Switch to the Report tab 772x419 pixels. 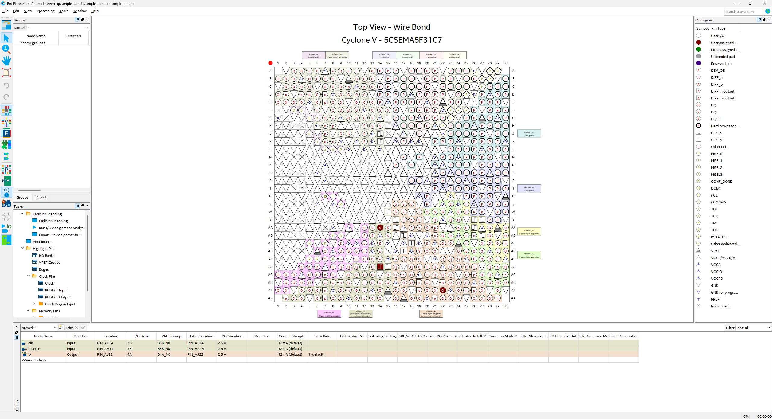pyautogui.click(x=41, y=197)
